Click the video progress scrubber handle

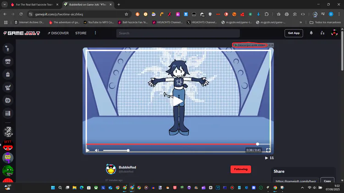coord(257,144)
